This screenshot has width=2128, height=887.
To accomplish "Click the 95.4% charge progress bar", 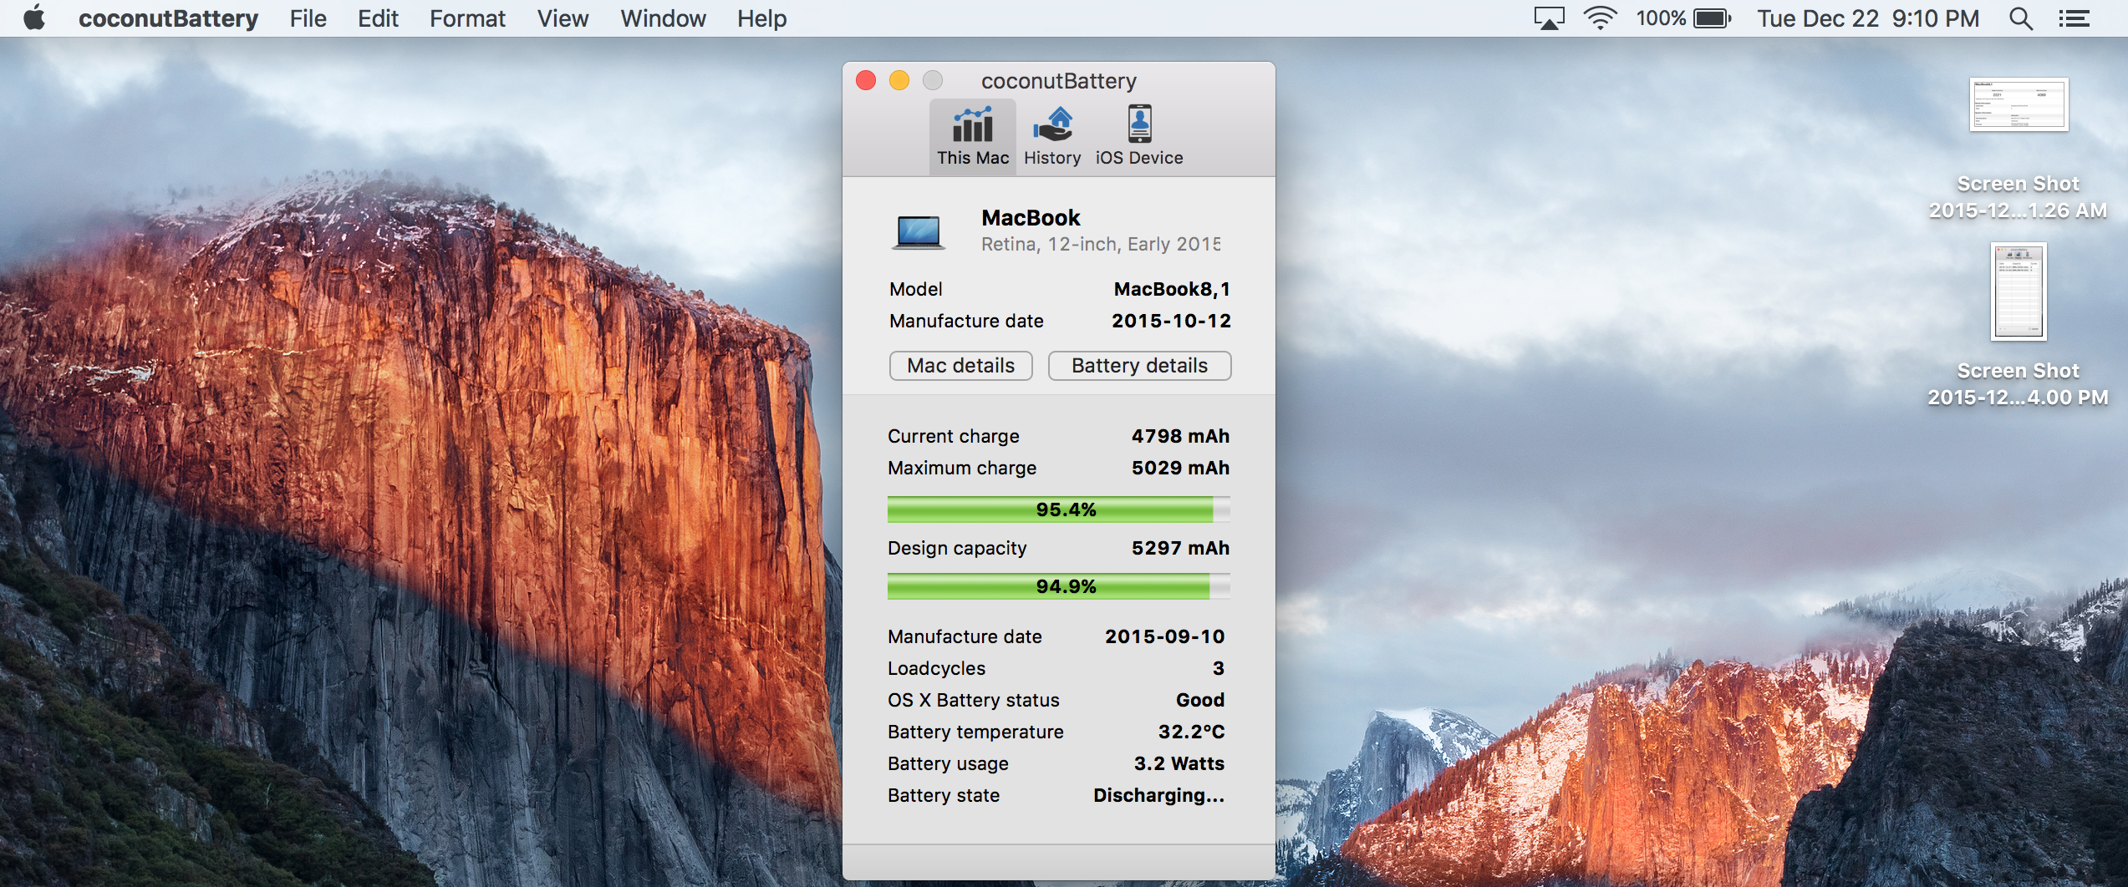I will 1058,509.
